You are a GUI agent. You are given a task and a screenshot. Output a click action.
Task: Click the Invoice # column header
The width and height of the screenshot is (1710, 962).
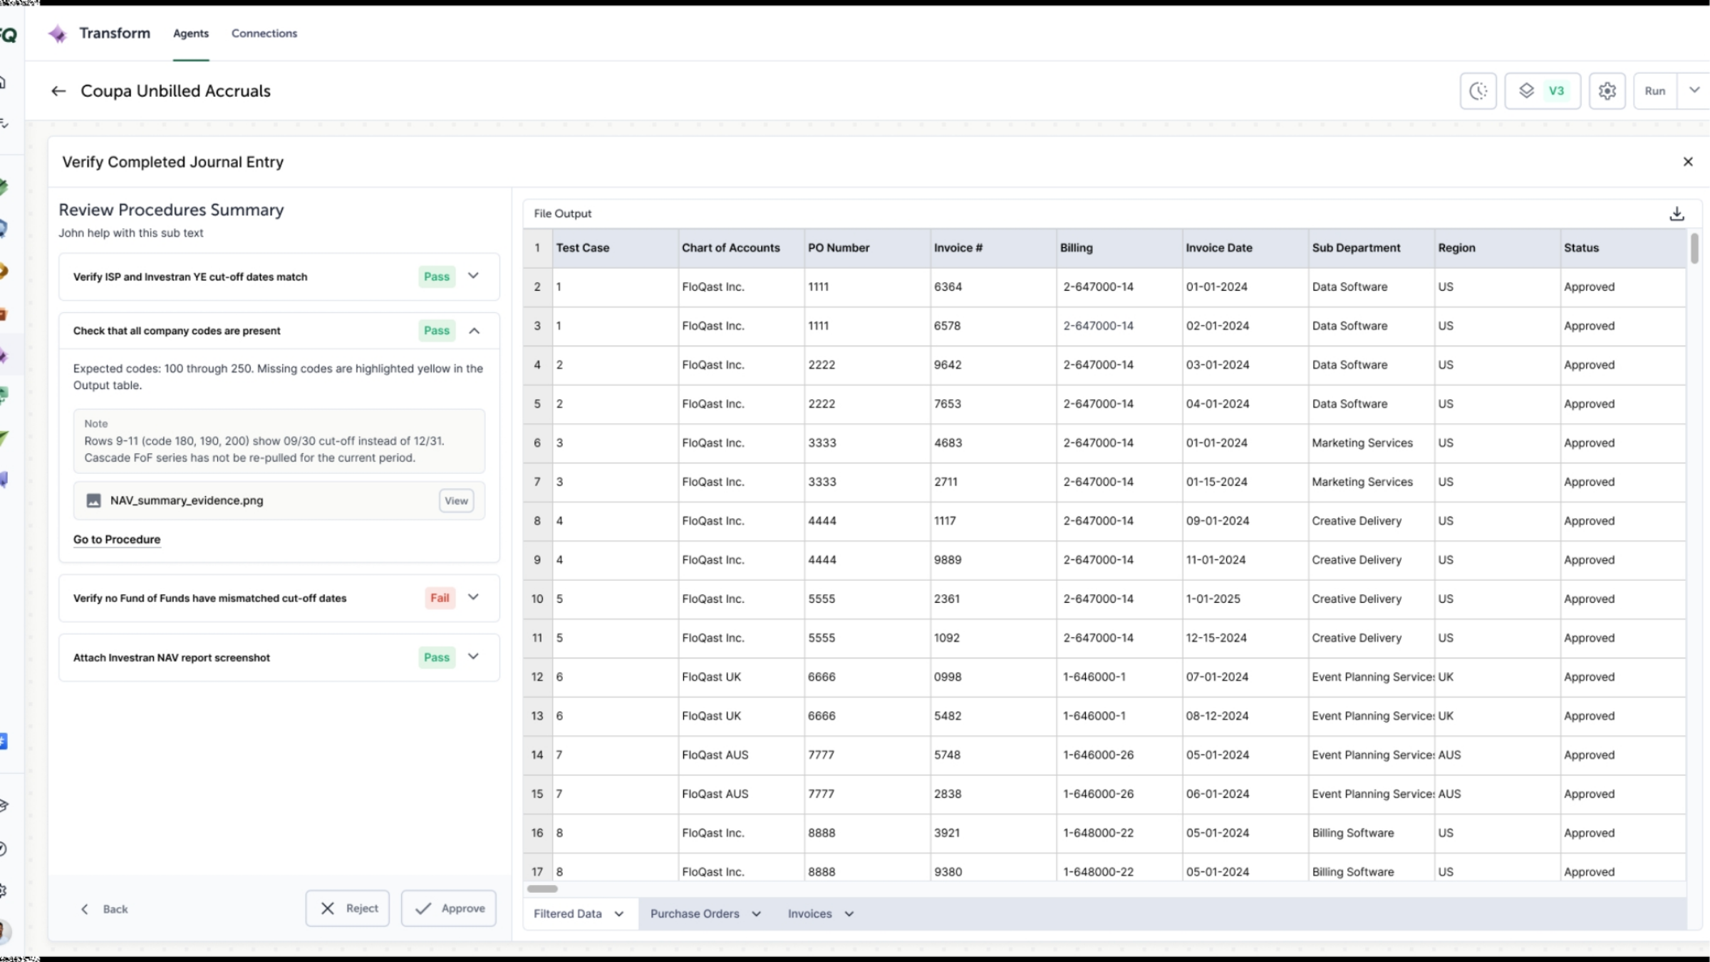pos(993,248)
